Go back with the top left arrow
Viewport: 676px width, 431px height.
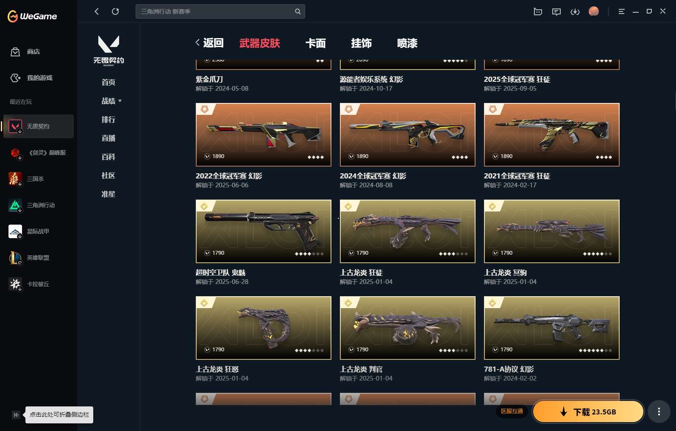pos(97,11)
